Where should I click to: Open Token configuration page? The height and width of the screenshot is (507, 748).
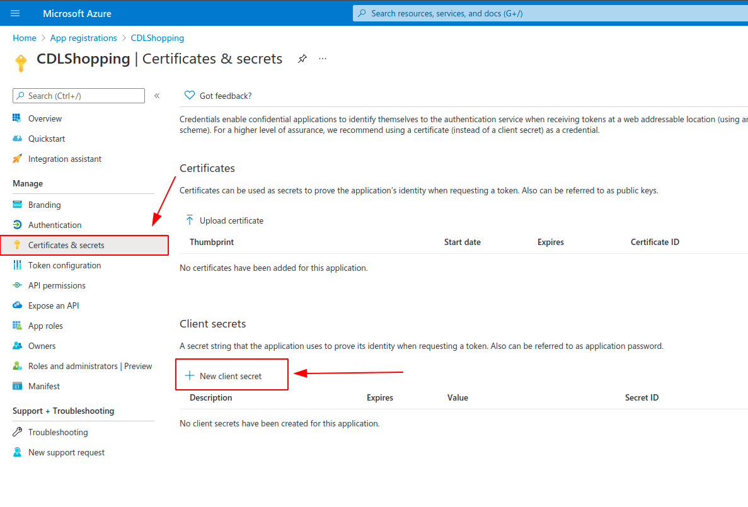[64, 265]
